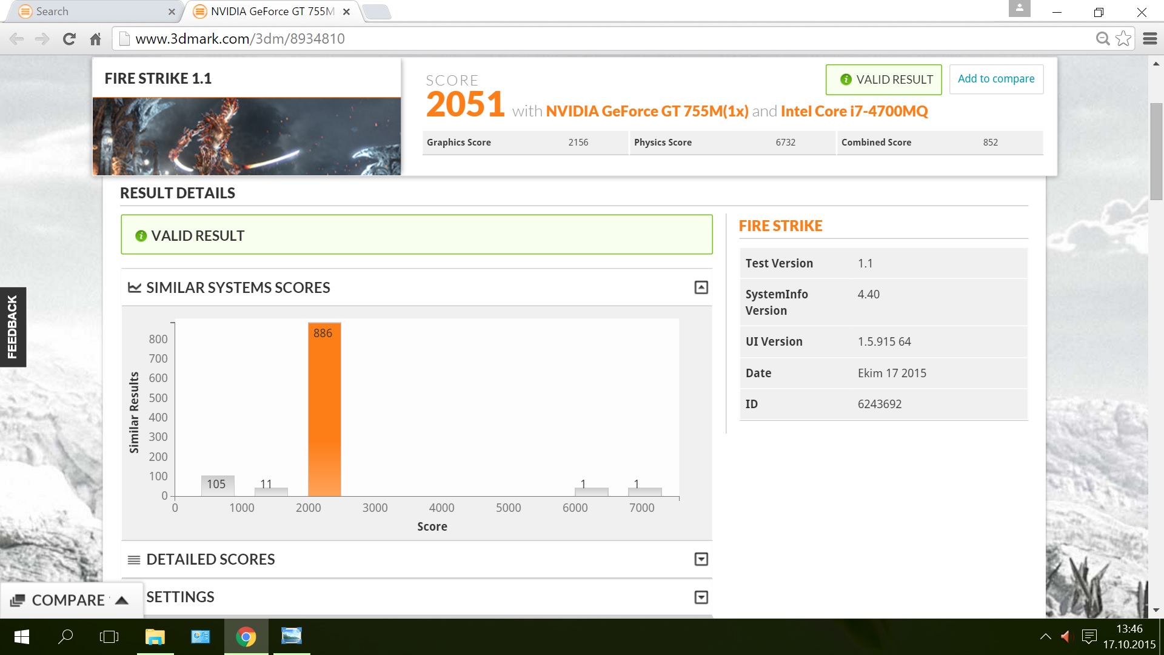This screenshot has height=655, width=1164.
Task: Collapse the Similar Systems Scores section
Action: 701,287
